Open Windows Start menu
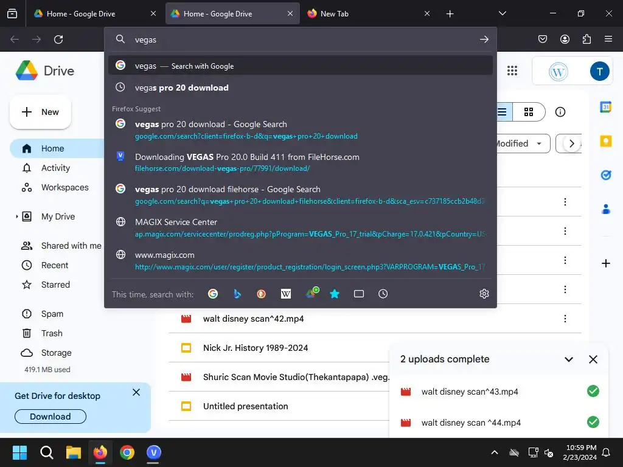Screen dimensions: 623x467 coord(19,452)
